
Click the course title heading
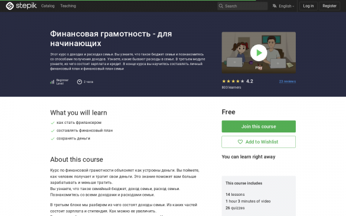(111, 39)
